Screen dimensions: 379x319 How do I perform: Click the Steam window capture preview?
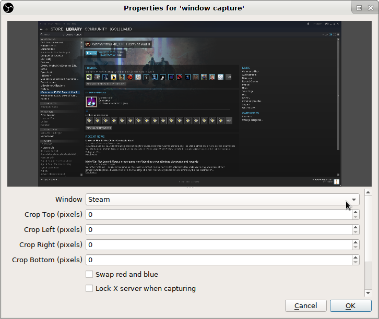(189, 104)
